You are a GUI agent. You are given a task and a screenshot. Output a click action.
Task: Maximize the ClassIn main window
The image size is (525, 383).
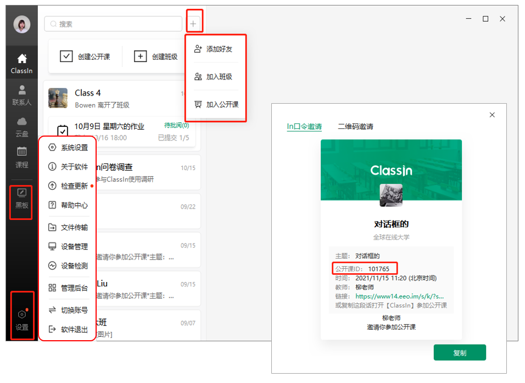click(x=485, y=19)
